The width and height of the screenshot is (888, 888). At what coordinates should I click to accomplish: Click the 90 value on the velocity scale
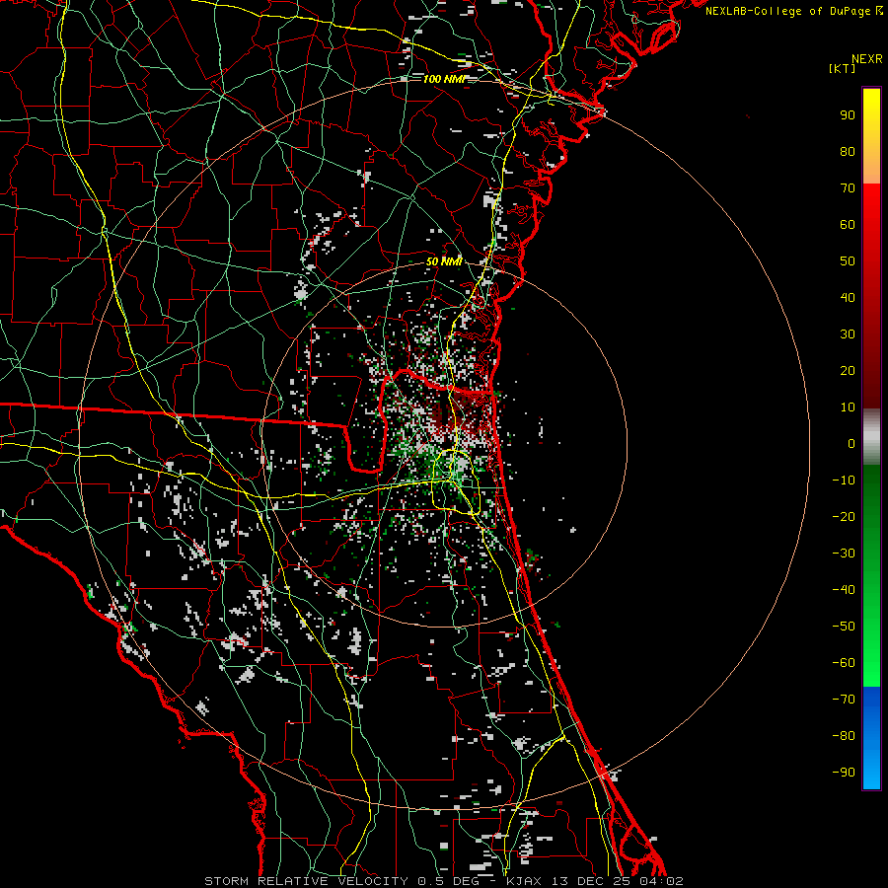point(847,114)
